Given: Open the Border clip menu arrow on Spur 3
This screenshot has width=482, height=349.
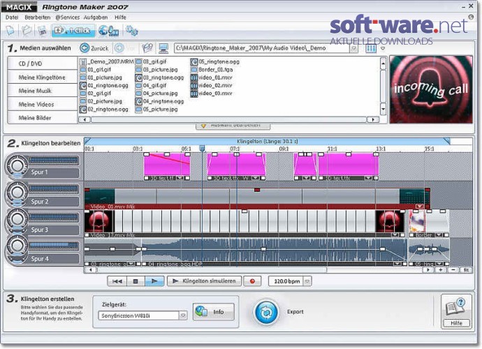Looking at the screenshot, I should [x=439, y=235].
